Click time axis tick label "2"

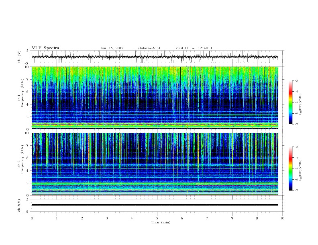(82, 218)
